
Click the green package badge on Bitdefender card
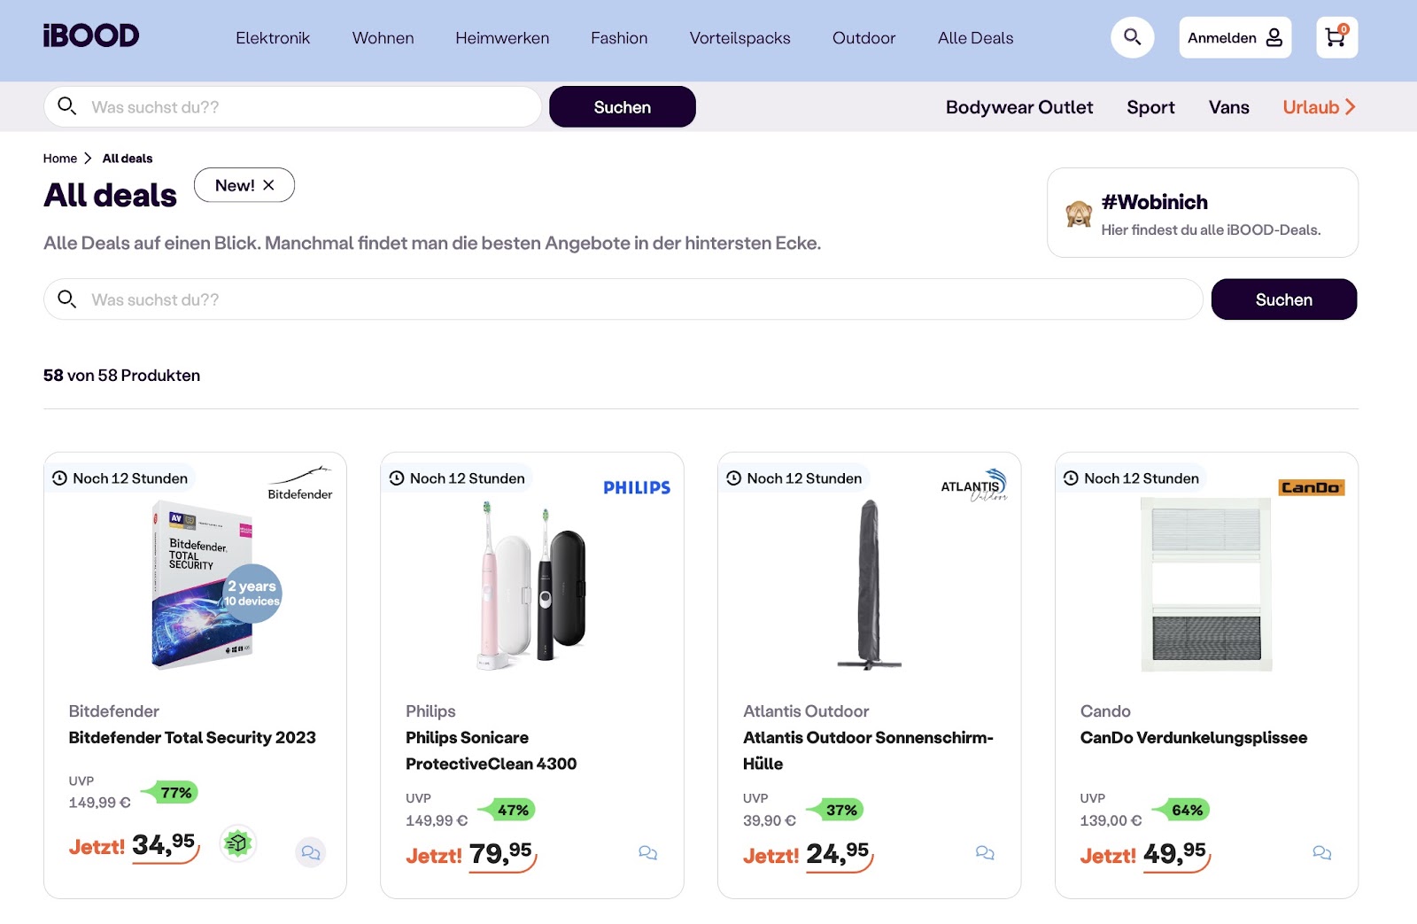coord(237,843)
